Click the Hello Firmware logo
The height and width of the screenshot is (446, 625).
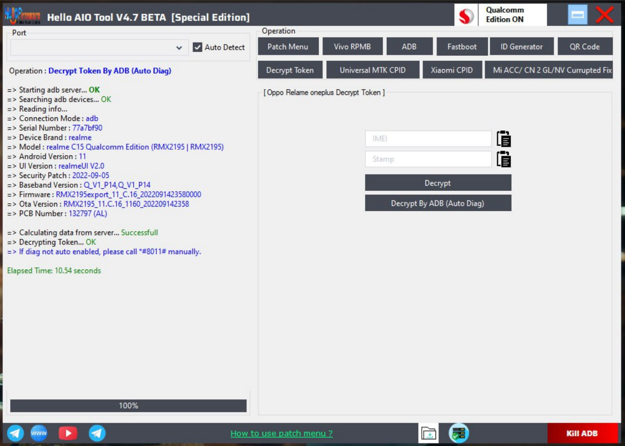point(23,16)
